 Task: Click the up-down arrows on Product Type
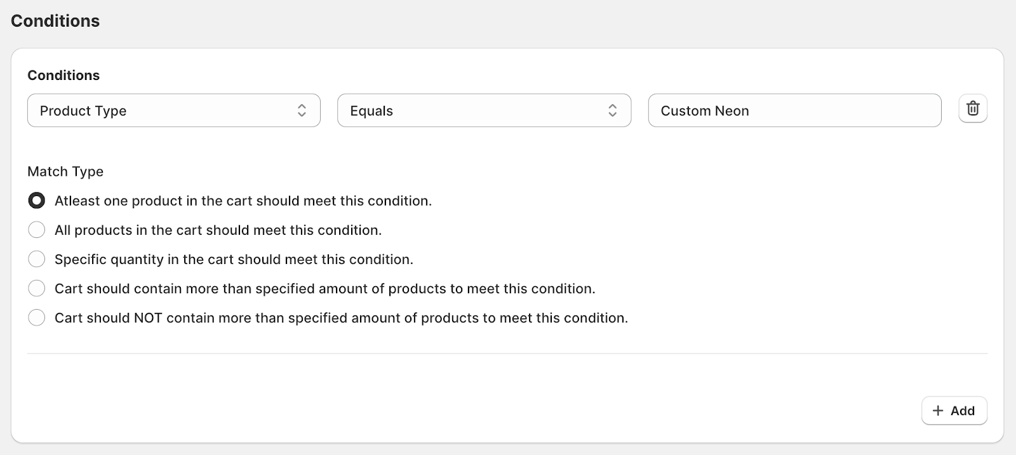pos(302,110)
